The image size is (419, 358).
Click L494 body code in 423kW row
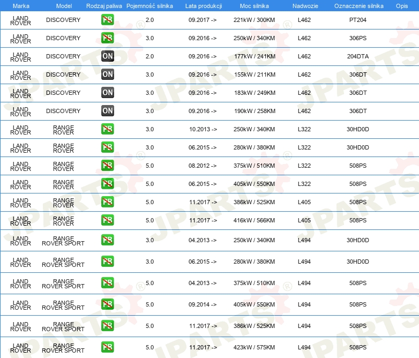pos(304,347)
